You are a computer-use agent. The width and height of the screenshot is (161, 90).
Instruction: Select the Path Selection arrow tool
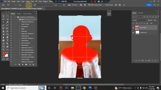coord(7,43)
